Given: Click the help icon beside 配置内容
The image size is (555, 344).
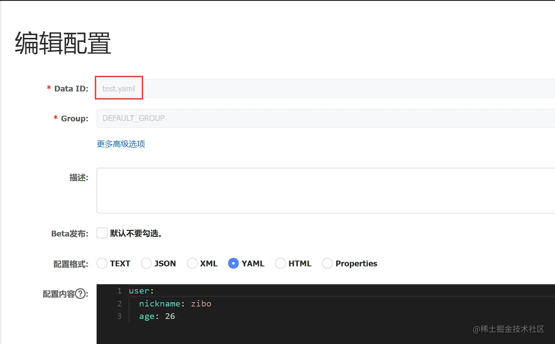Looking at the screenshot, I should [80, 294].
